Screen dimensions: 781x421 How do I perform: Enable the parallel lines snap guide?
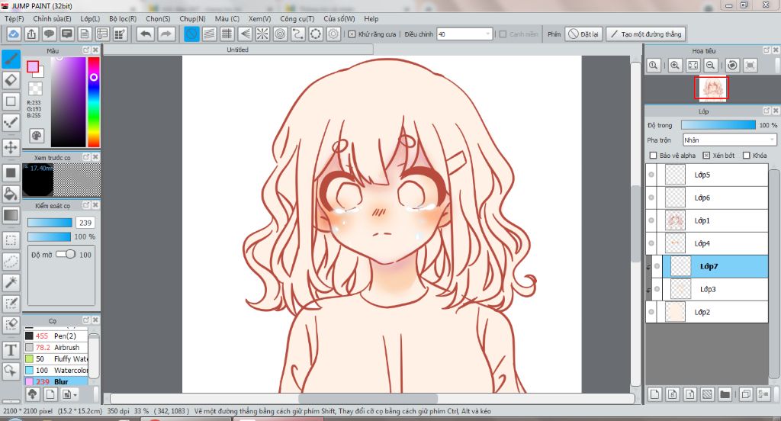click(209, 34)
